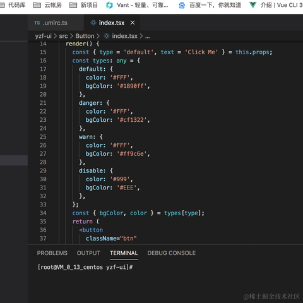The height and width of the screenshot is (303, 303).
Task: Click 'warn: {' on line 25
Action: click(91, 137)
